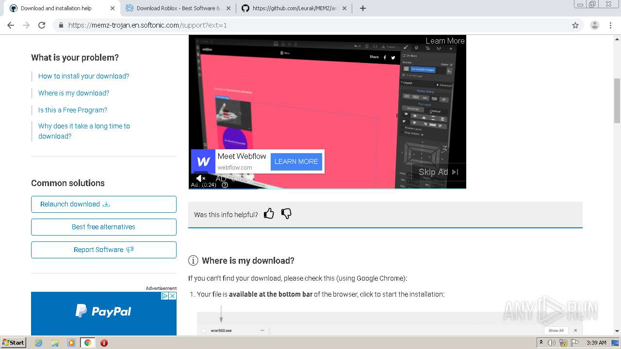View site info via the lock icon

click(61, 25)
